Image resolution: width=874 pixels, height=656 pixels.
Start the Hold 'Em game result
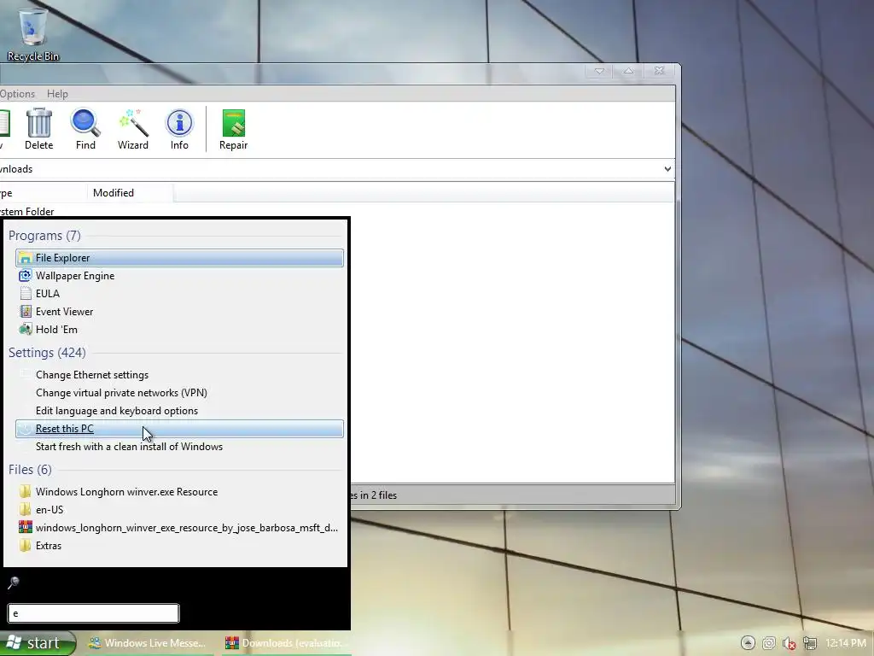pos(179,329)
